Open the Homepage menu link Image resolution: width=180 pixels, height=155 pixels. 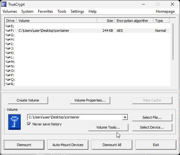165,11
